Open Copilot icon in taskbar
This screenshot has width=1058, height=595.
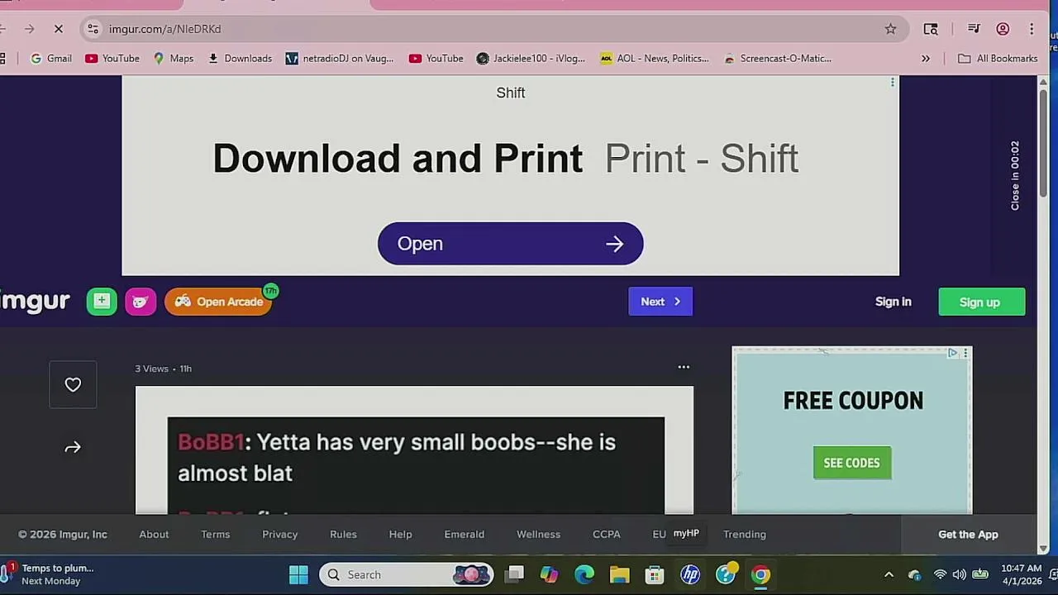click(550, 574)
